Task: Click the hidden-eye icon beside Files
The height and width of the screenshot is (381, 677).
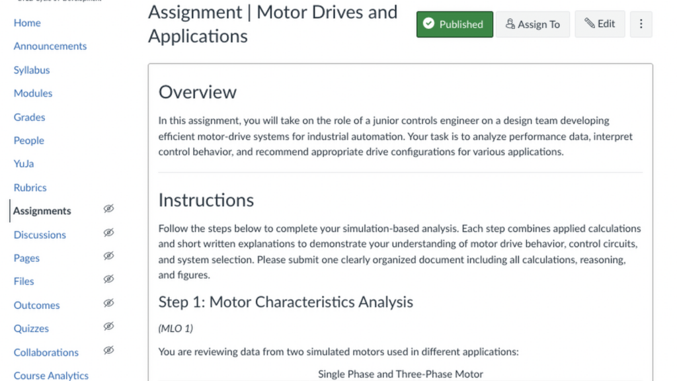Action: (x=108, y=279)
